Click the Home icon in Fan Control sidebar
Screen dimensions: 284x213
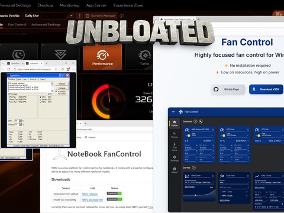coord(175,124)
